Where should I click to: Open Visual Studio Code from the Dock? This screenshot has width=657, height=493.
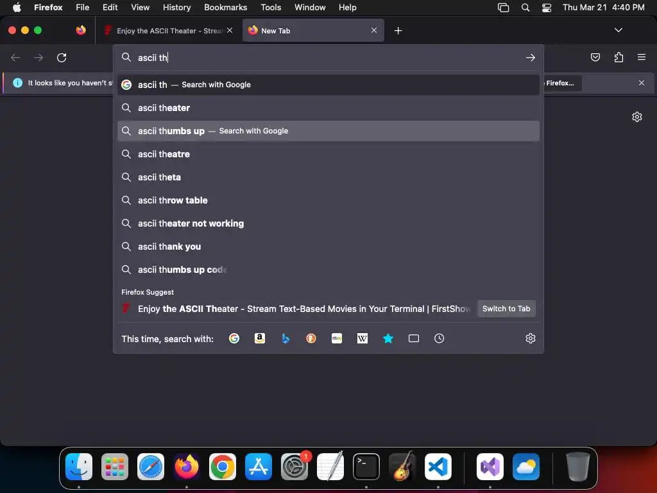[x=438, y=467]
